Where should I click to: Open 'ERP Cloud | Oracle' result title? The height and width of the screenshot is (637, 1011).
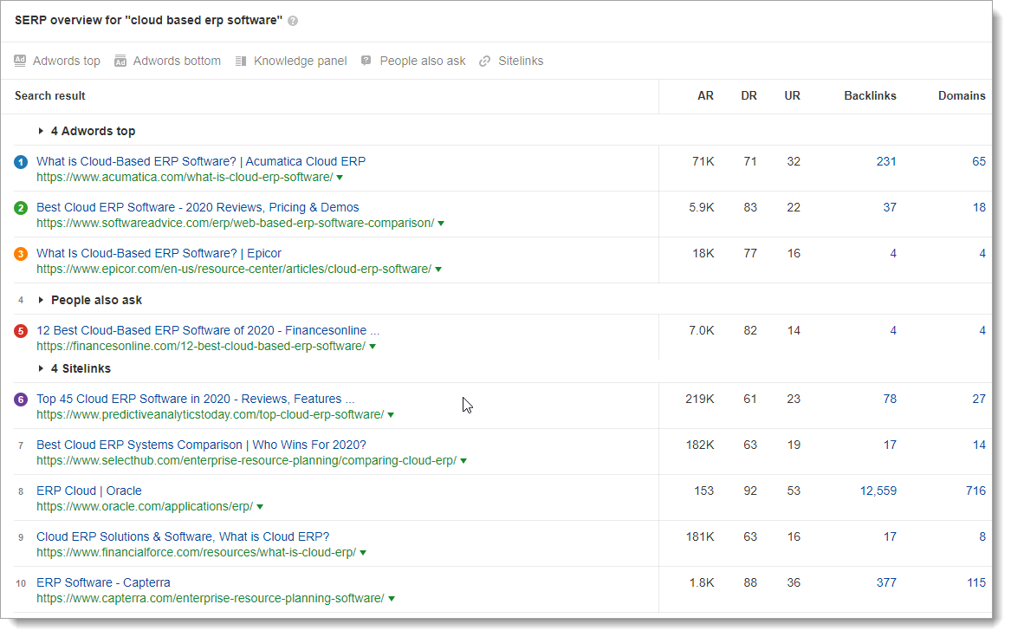pyautogui.click(x=89, y=491)
